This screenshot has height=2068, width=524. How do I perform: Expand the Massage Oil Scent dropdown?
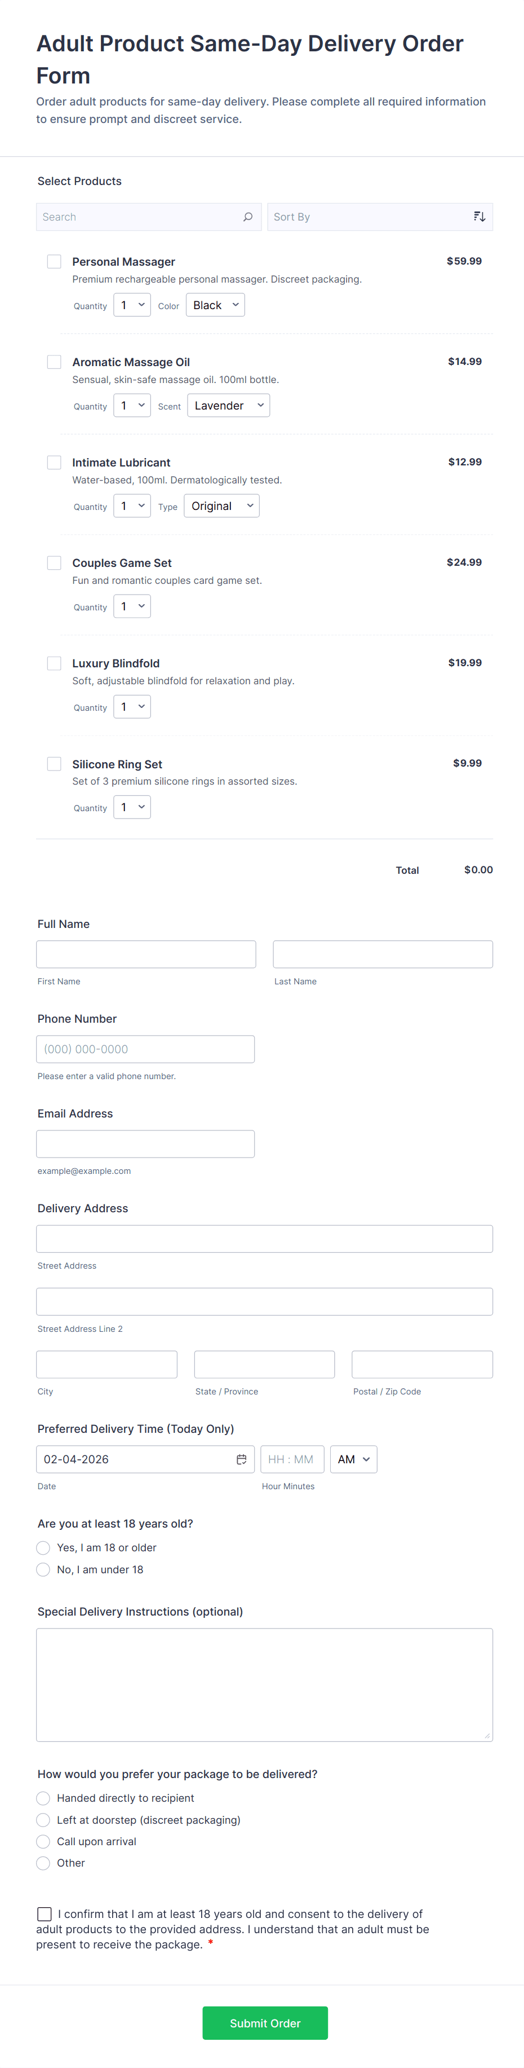pos(228,406)
